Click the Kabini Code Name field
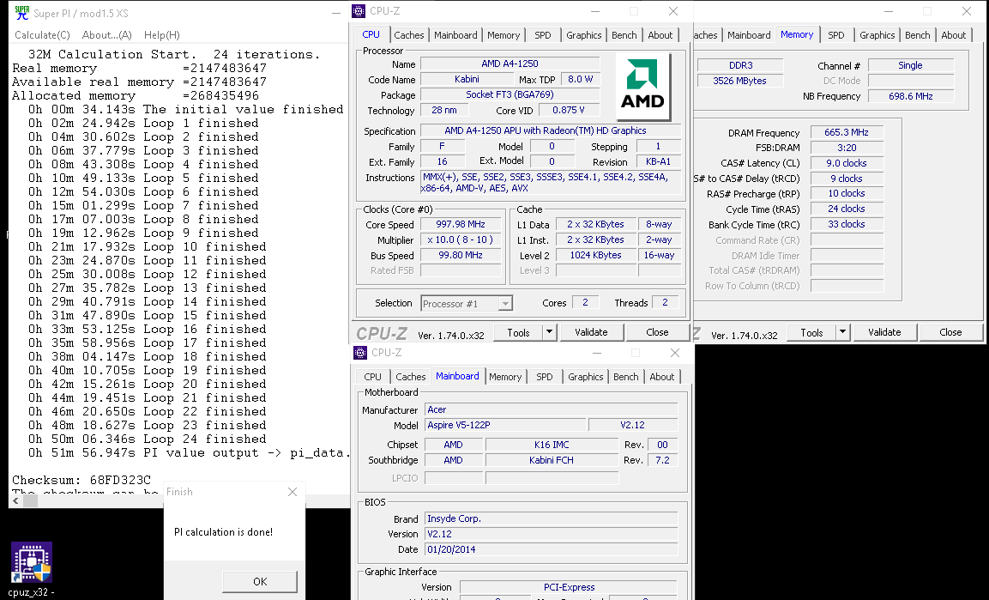This screenshot has width=989, height=600. click(x=467, y=80)
